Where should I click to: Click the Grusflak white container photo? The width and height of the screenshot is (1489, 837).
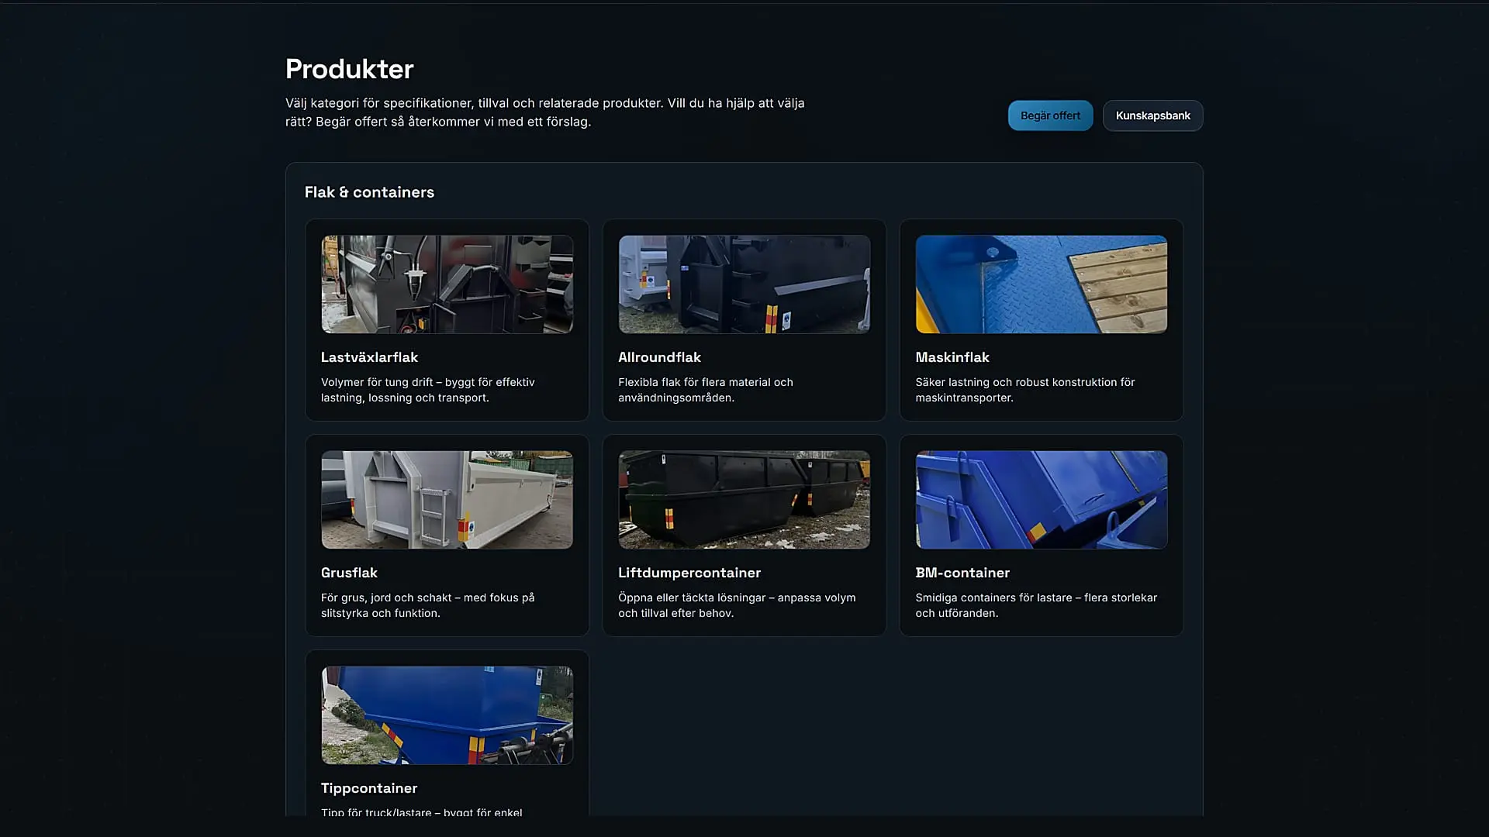click(447, 499)
